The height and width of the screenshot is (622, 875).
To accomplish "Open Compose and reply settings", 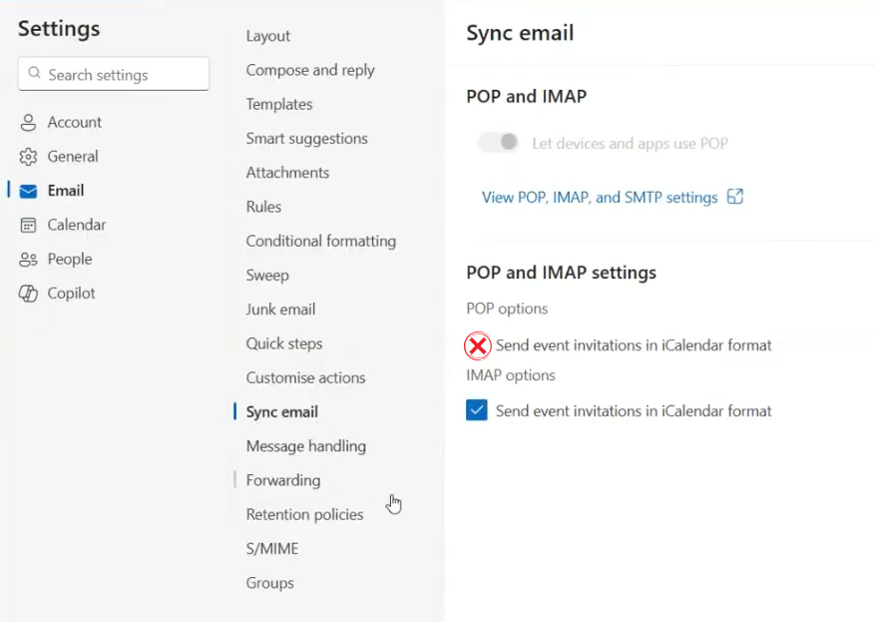I will (x=310, y=70).
